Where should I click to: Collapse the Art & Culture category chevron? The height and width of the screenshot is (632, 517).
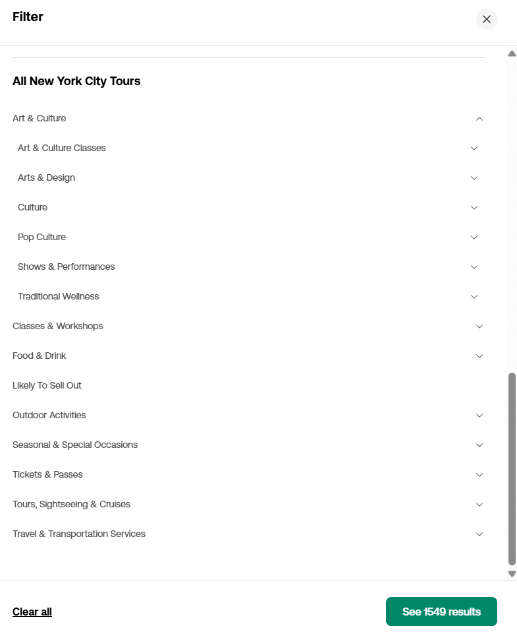479,119
